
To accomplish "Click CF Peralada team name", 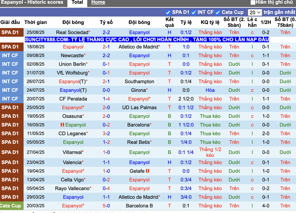I will click(x=73, y=99).
